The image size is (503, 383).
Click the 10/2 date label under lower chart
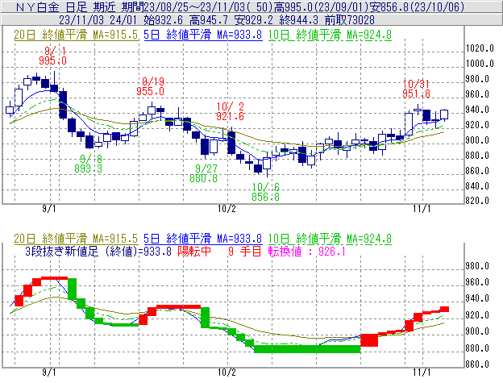[227, 373]
